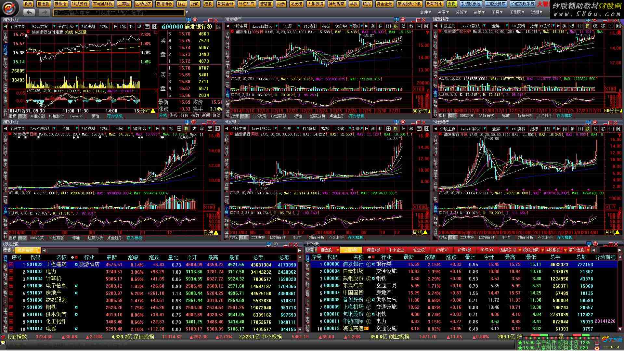Click right scroll arrow of stock list tabs
This screenshot has width=624, height=351.
pos(619,250)
